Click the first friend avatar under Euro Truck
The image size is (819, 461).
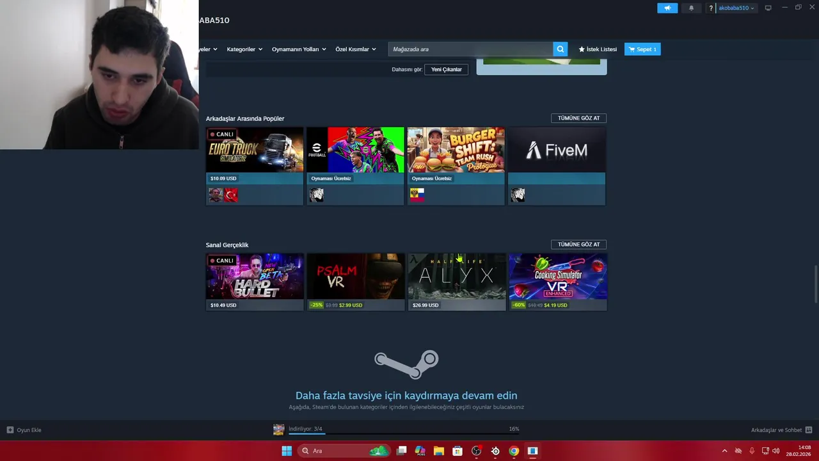point(216,195)
